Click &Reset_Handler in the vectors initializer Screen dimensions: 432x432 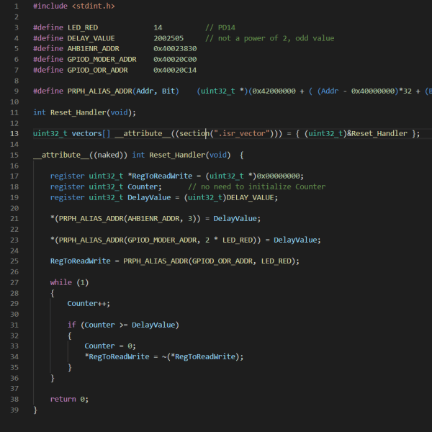(377, 134)
